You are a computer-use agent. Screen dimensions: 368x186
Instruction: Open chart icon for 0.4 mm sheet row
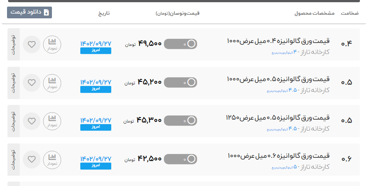click(52, 44)
